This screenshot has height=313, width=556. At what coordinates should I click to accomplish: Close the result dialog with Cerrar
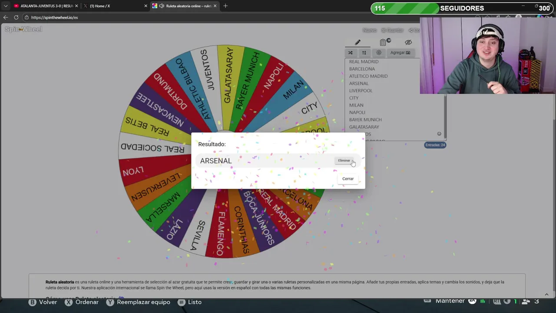(348, 179)
